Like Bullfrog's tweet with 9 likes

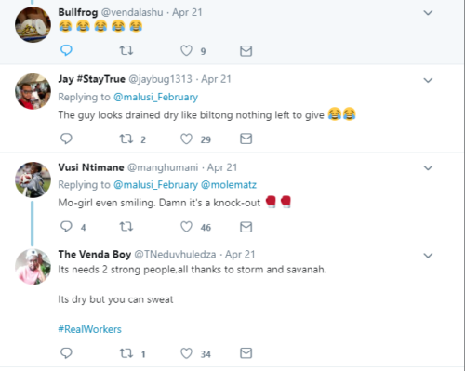(x=186, y=50)
